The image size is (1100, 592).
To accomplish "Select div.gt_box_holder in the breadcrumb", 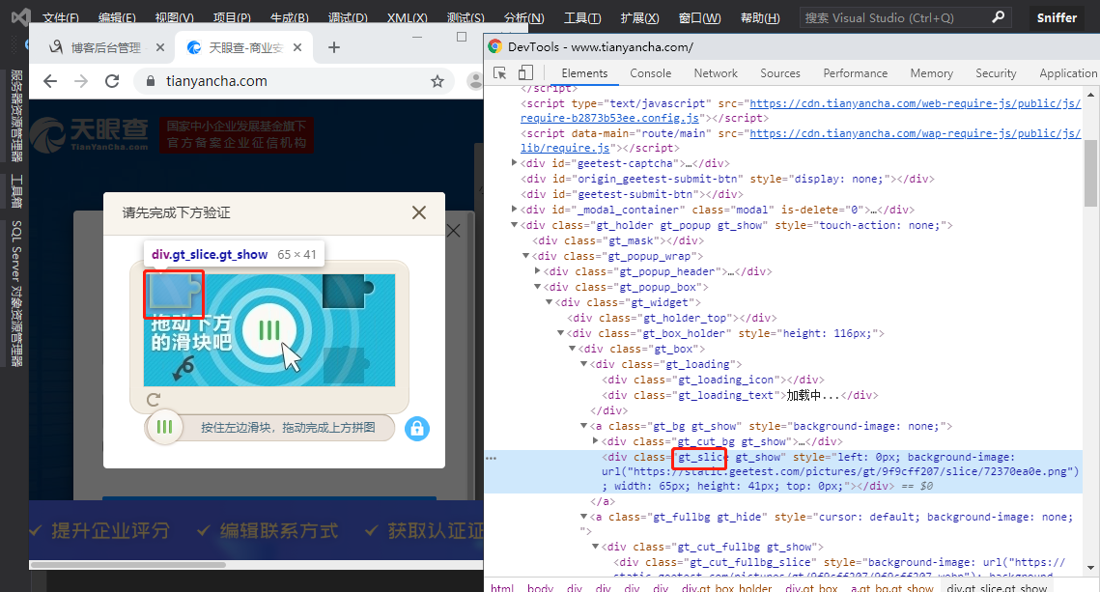I will pyautogui.click(x=726, y=588).
